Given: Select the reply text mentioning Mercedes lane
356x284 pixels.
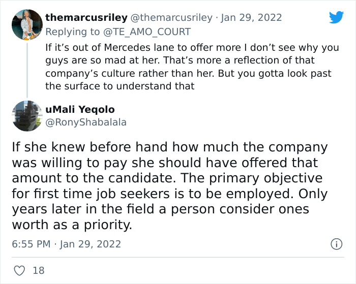Looking at the screenshot, I should [x=188, y=66].
